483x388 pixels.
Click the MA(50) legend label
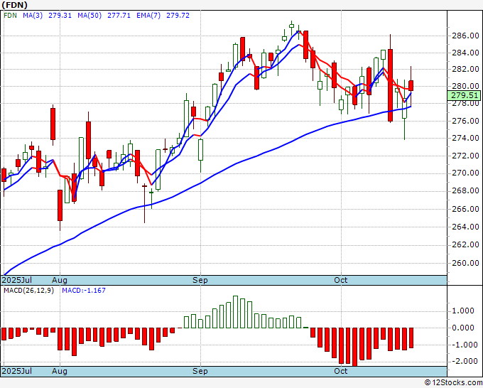(89, 16)
